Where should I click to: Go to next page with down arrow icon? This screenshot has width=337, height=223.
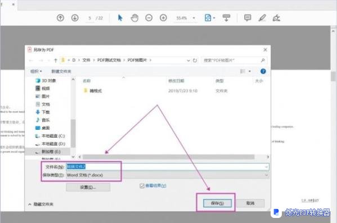coord(75,18)
